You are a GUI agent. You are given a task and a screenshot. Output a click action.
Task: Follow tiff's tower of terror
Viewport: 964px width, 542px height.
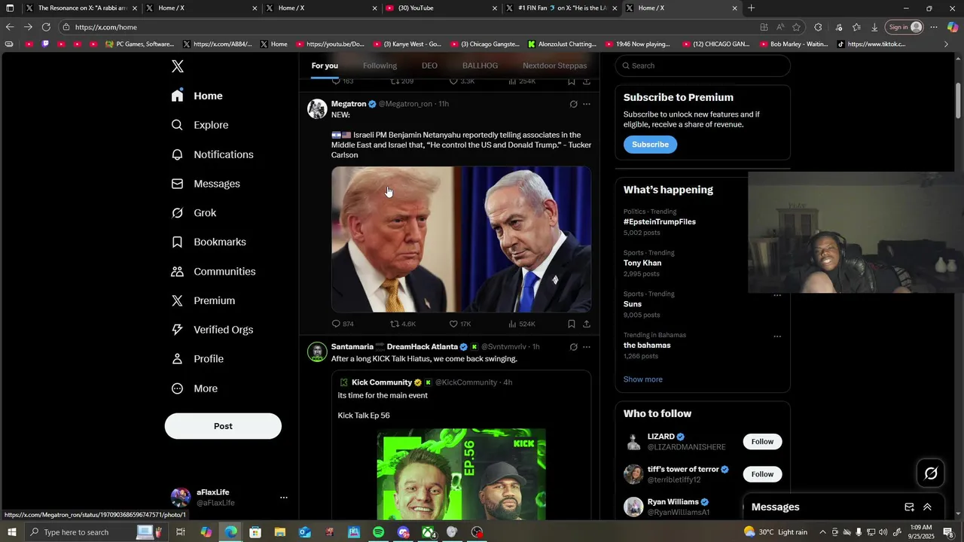pyautogui.click(x=762, y=474)
